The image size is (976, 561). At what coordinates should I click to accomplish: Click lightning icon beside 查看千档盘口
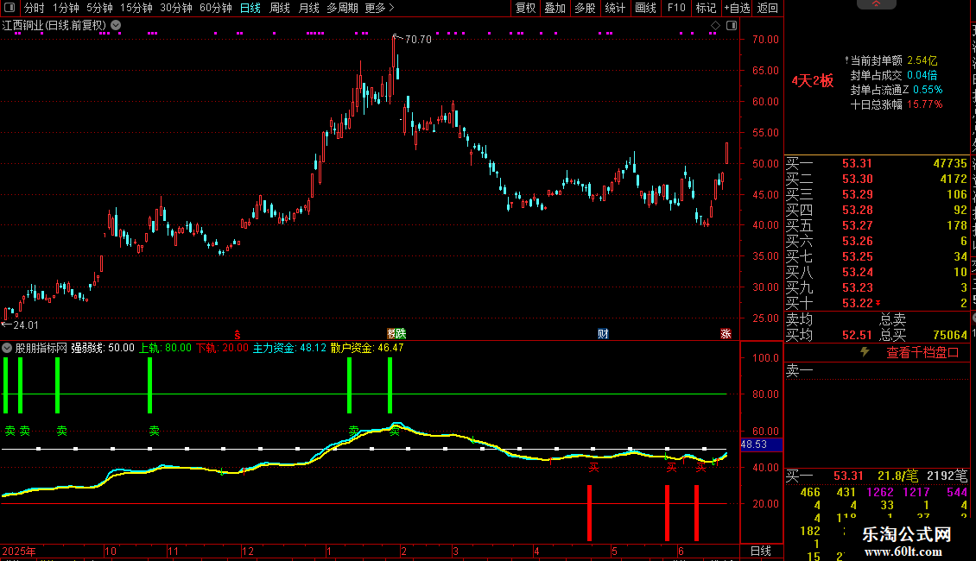(x=865, y=352)
